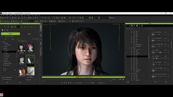
Task: Open the File menu
Action: click(x=1, y=15)
